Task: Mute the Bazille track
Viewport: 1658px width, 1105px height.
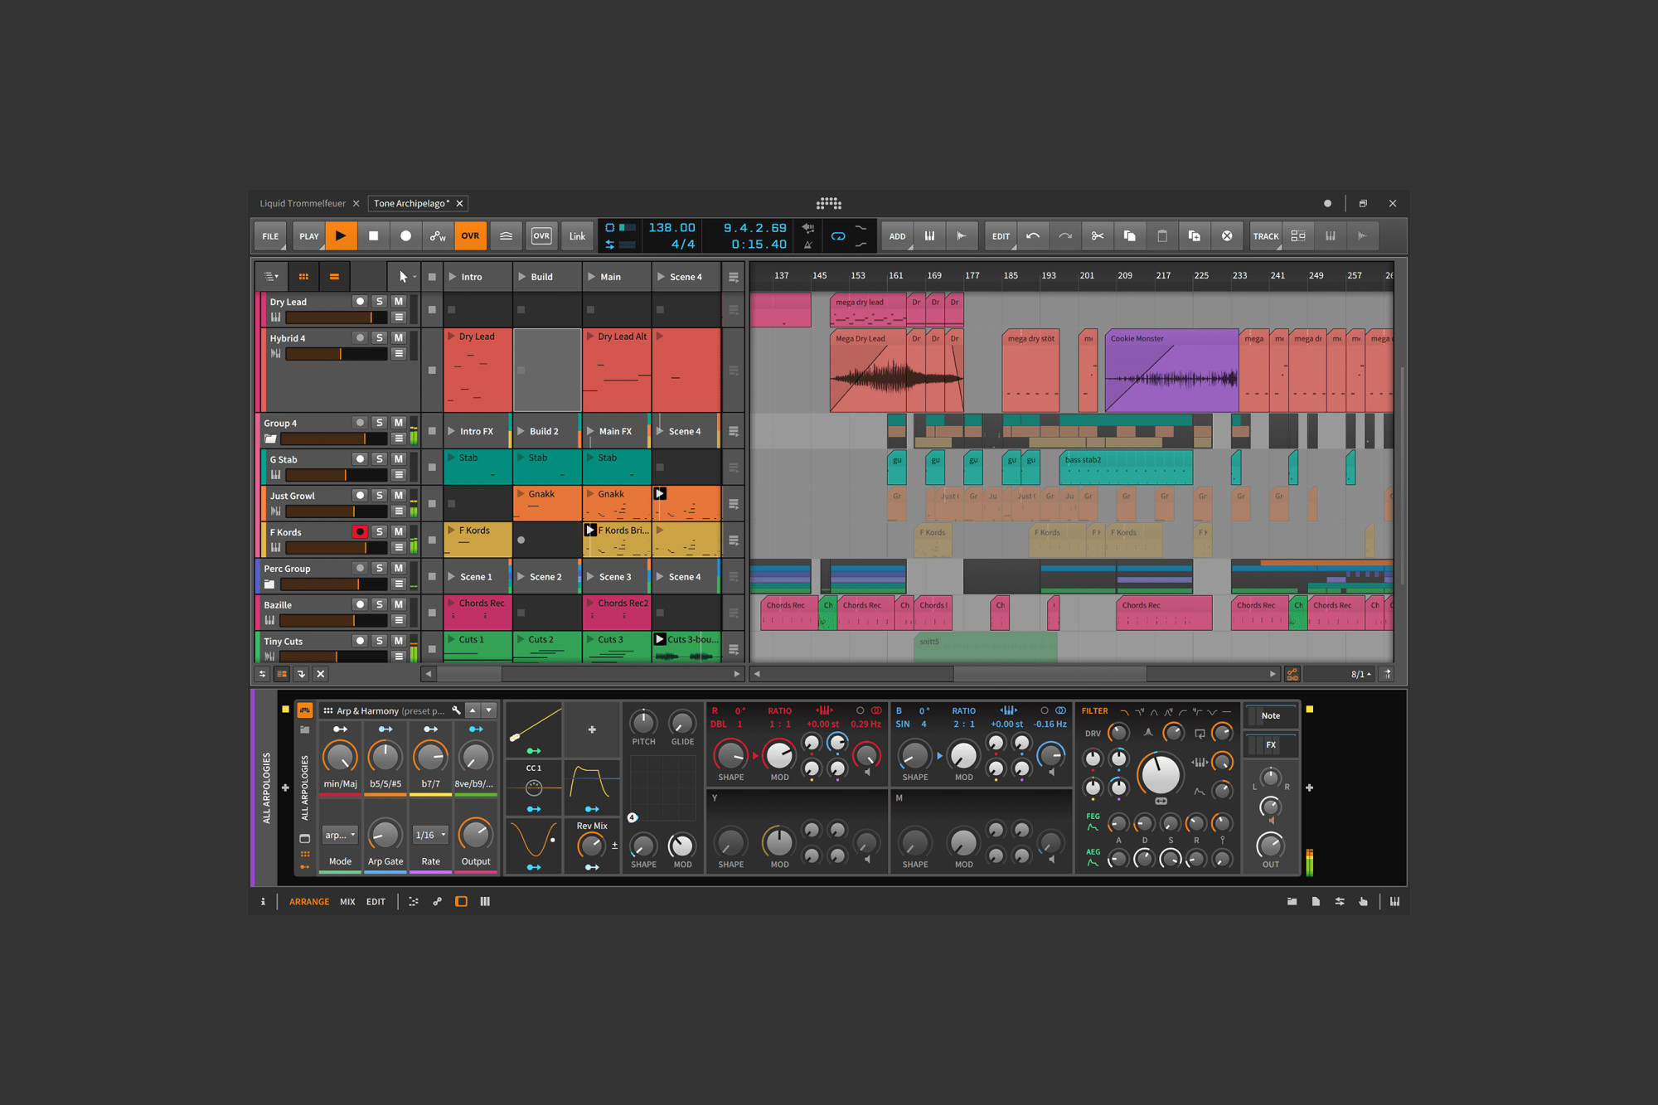Action: pos(398,605)
